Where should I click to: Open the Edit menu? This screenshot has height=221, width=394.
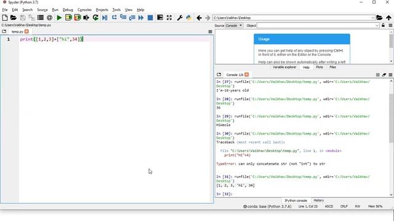[15, 10]
